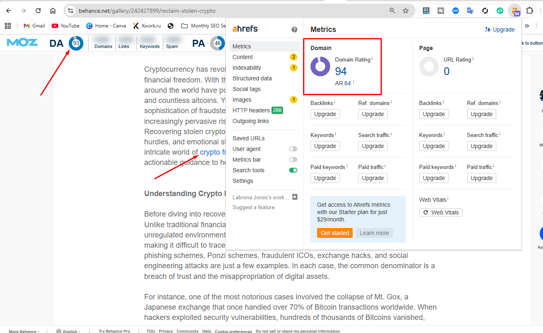Enable the User agent toggle

point(293,149)
